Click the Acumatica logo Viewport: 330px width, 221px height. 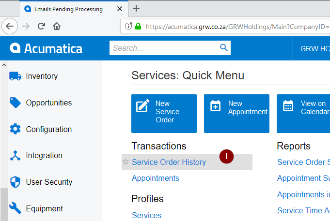[47, 48]
